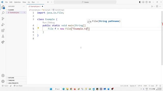The width and height of the screenshot is (163, 91).
Task: Click the Spaces: 4 indentation indicator
Action: (133, 86)
